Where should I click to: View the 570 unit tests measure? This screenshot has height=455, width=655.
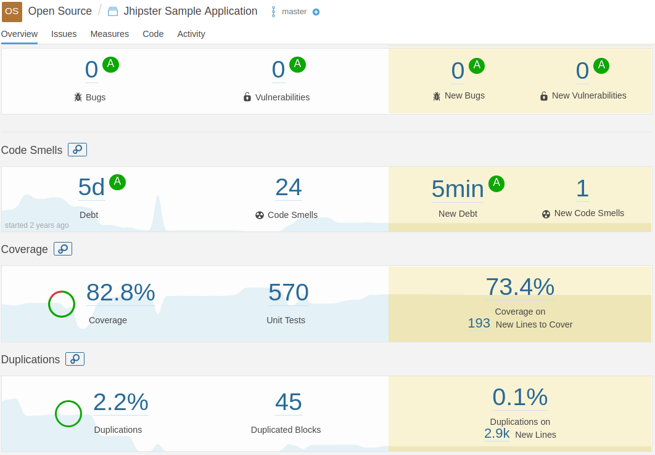click(288, 292)
